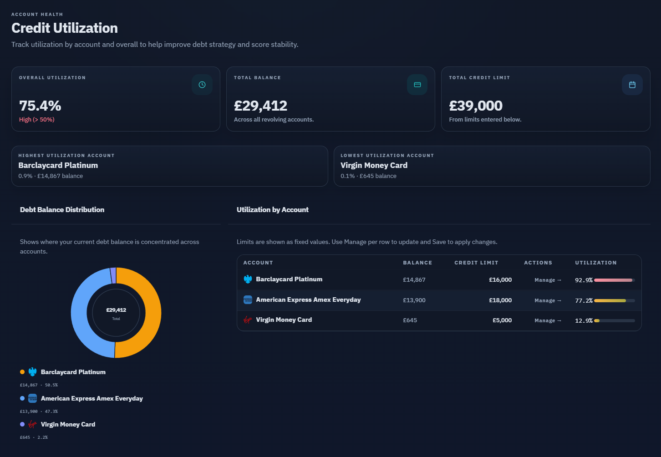The width and height of the screenshot is (661, 457).
Task: Click the £14,867 · 50.5% legend value
Action: pos(39,385)
